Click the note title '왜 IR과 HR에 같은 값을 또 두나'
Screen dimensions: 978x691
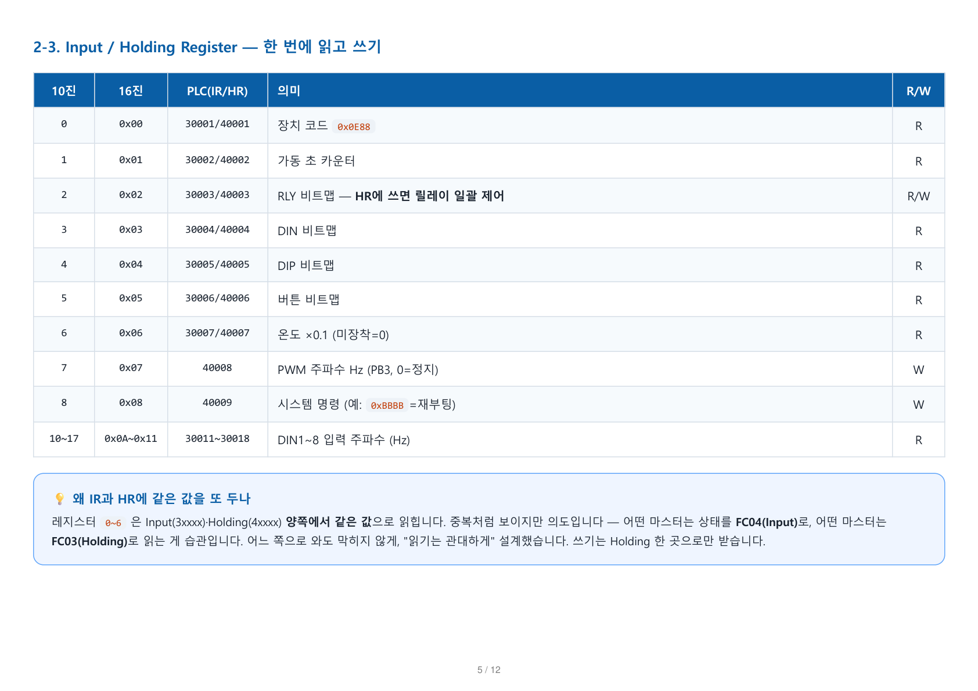tap(161, 499)
